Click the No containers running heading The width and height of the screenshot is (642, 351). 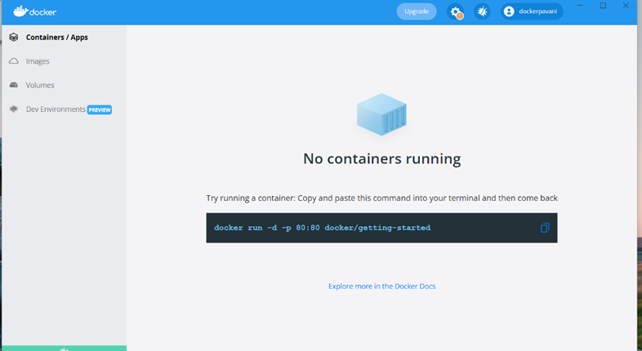click(x=382, y=158)
